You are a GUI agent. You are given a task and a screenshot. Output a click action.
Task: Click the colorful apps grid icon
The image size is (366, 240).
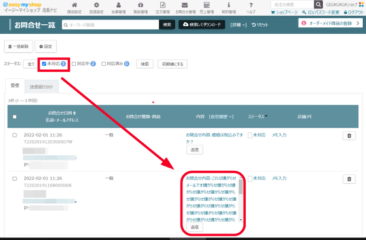click(x=361, y=5)
